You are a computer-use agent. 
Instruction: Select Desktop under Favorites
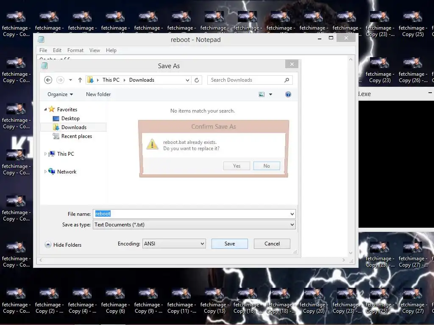pyautogui.click(x=70, y=118)
